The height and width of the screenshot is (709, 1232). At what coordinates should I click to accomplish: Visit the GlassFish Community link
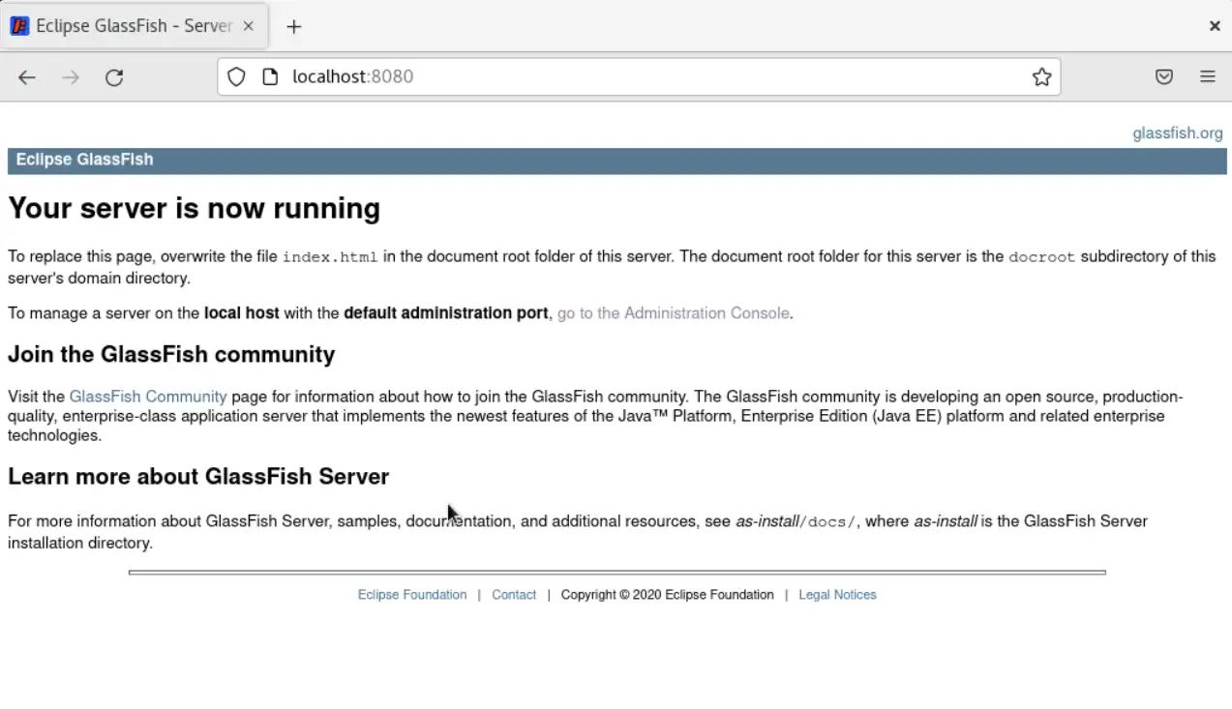[x=147, y=396]
